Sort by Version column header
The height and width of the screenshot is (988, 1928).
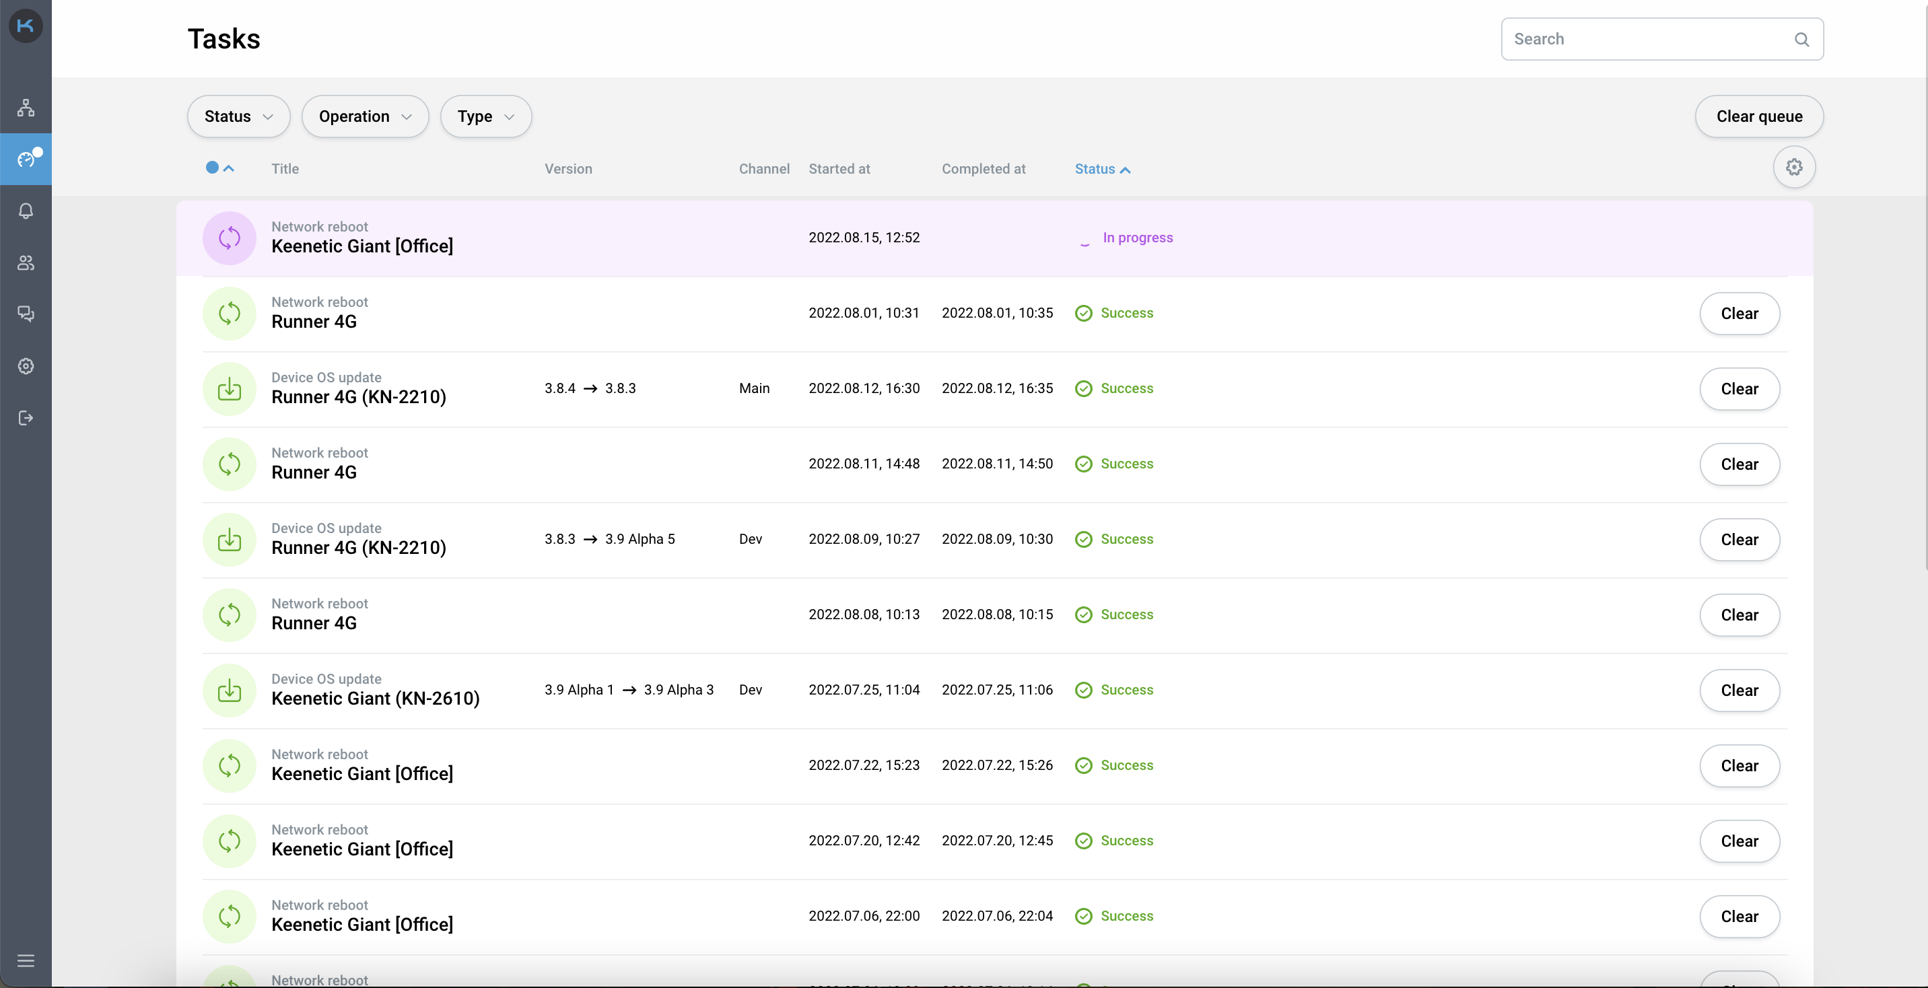[568, 168]
